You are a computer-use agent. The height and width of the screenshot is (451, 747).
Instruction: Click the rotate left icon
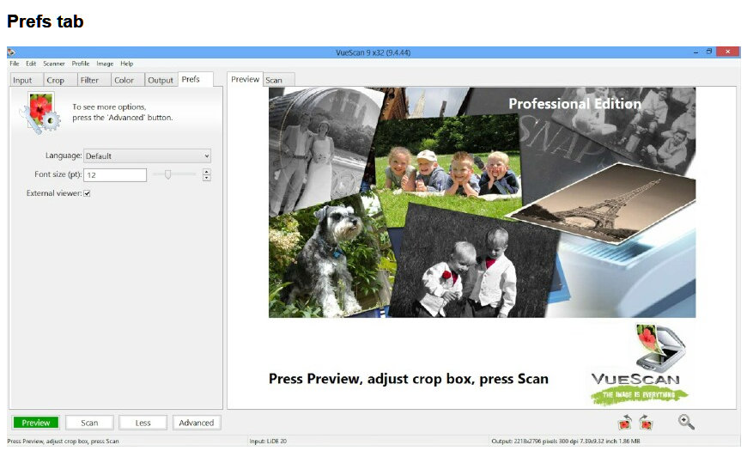click(624, 422)
